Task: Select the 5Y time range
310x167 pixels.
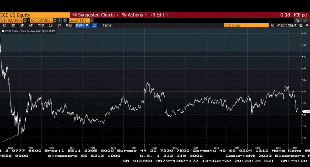Action: coord(59,25)
